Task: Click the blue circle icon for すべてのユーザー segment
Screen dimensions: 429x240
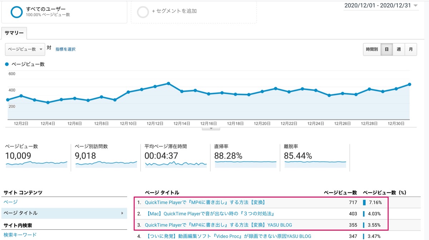Action: click(x=16, y=12)
